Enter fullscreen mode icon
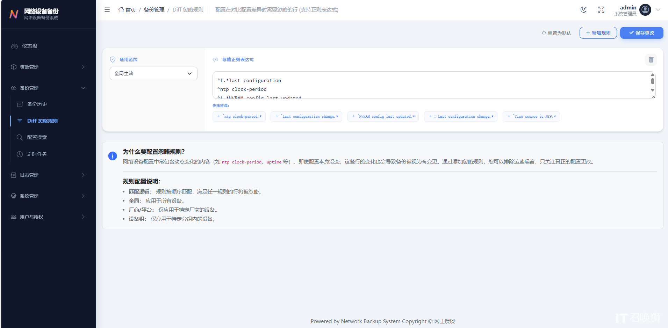 601,10
